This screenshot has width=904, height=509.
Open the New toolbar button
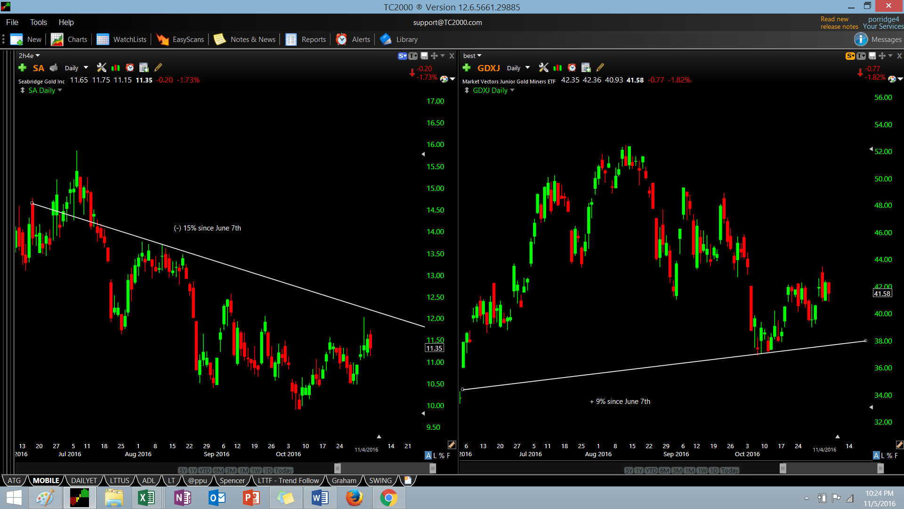point(26,40)
